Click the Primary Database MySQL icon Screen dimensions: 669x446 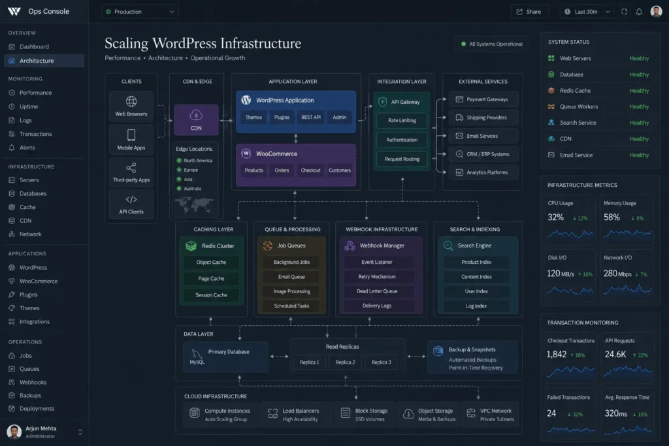(196, 353)
